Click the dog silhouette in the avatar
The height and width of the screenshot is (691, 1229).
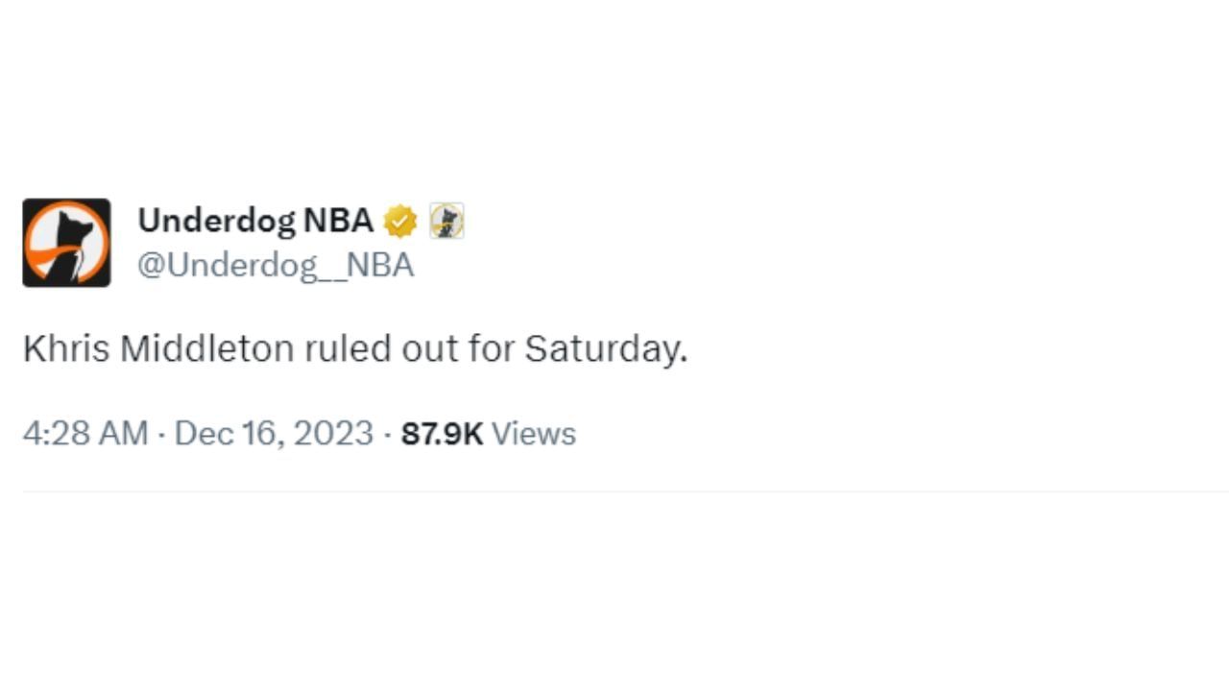(x=71, y=250)
